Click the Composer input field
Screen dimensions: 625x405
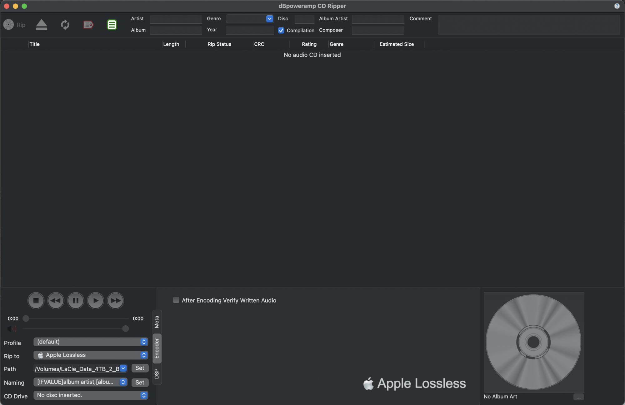tap(378, 30)
